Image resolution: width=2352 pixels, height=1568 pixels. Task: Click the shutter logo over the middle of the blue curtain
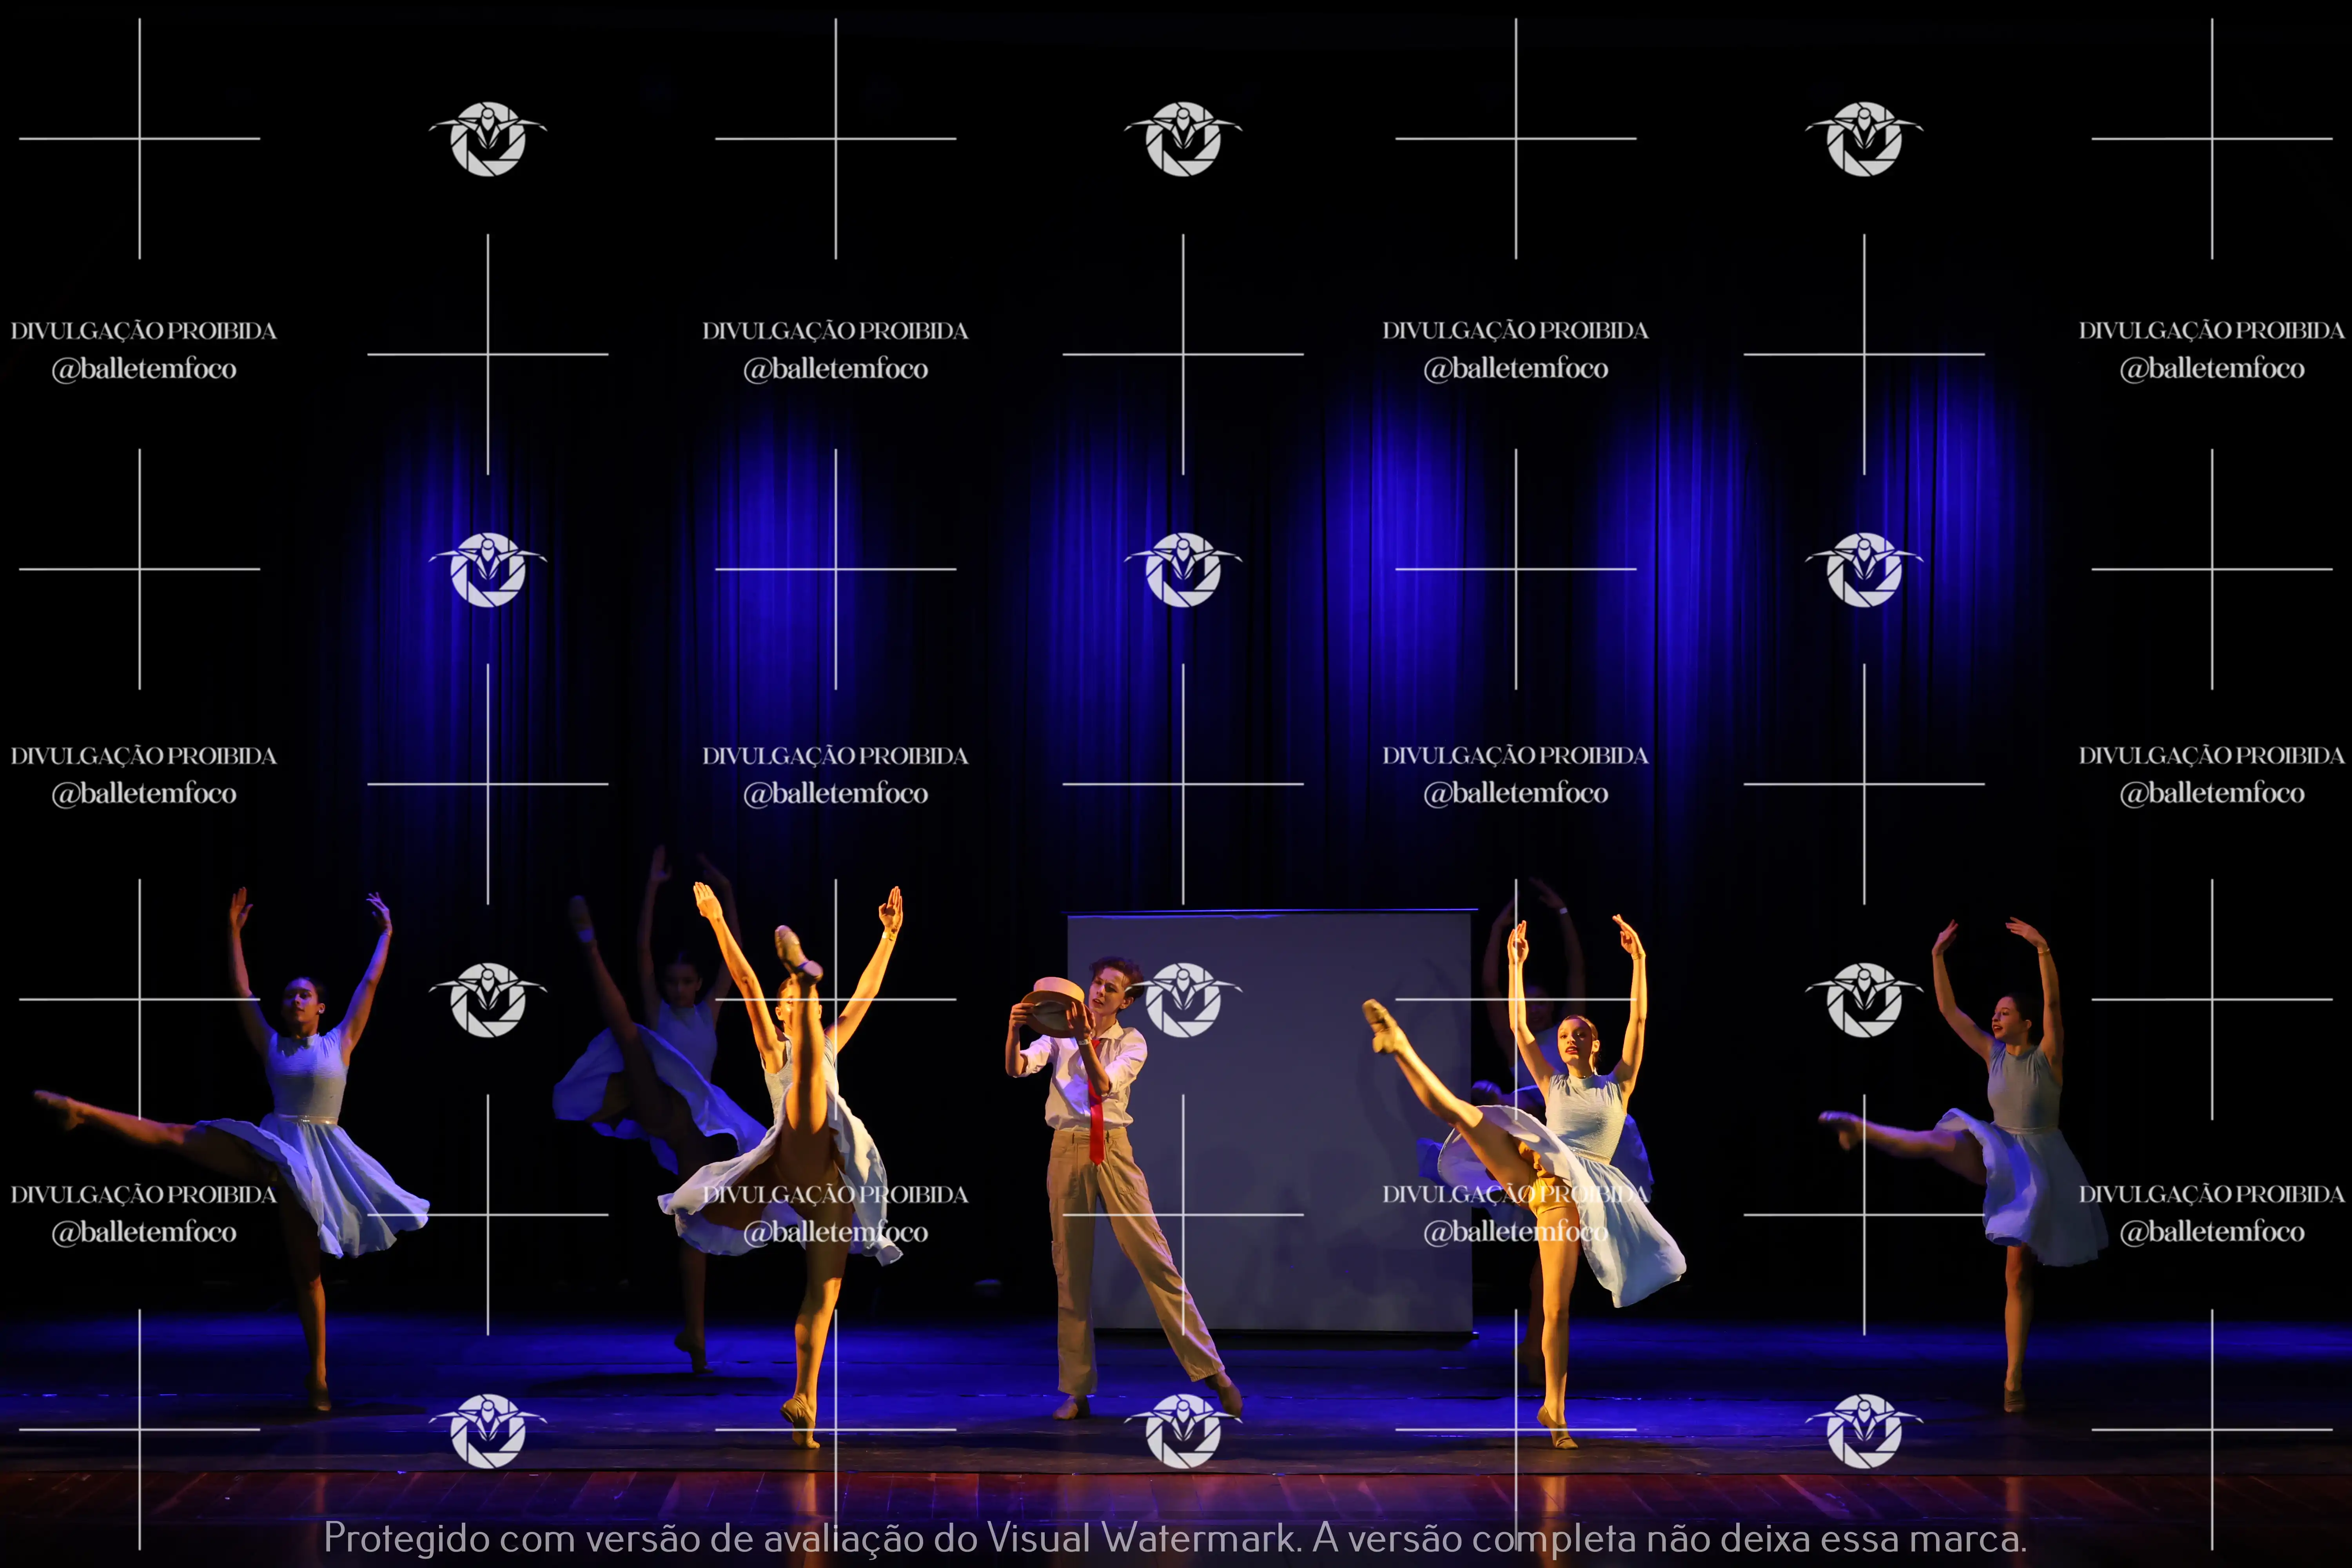pos(1183,569)
